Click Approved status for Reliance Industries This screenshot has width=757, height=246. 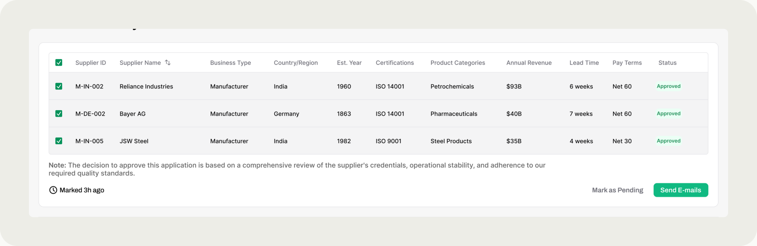click(669, 86)
